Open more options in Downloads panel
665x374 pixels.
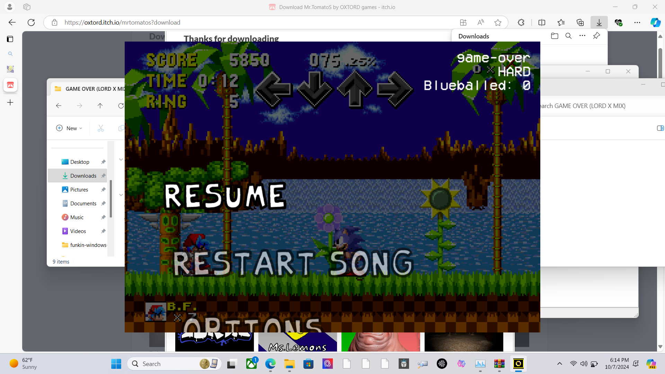(582, 36)
